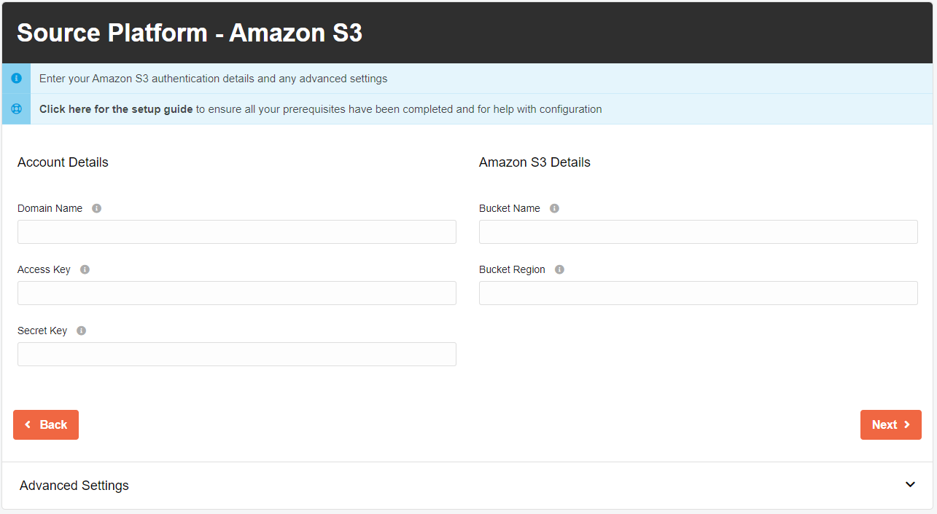Viewport: 937px width, 514px height.
Task: Open the setup guide link
Action: 116,109
